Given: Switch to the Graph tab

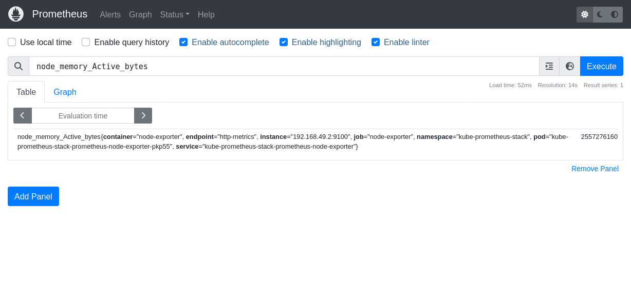Looking at the screenshot, I should tap(65, 92).
